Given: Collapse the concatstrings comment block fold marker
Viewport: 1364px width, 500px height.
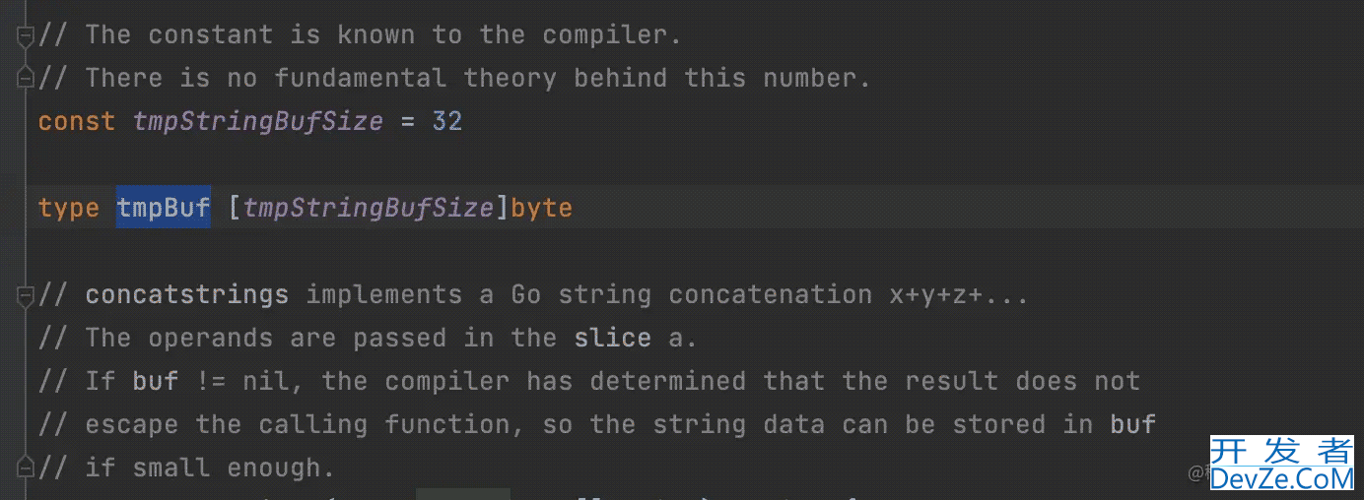Looking at the screenshot, I should coord(26,295).
